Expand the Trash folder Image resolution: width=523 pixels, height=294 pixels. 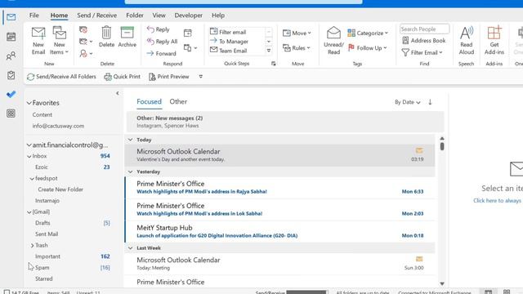click(32, 245)
